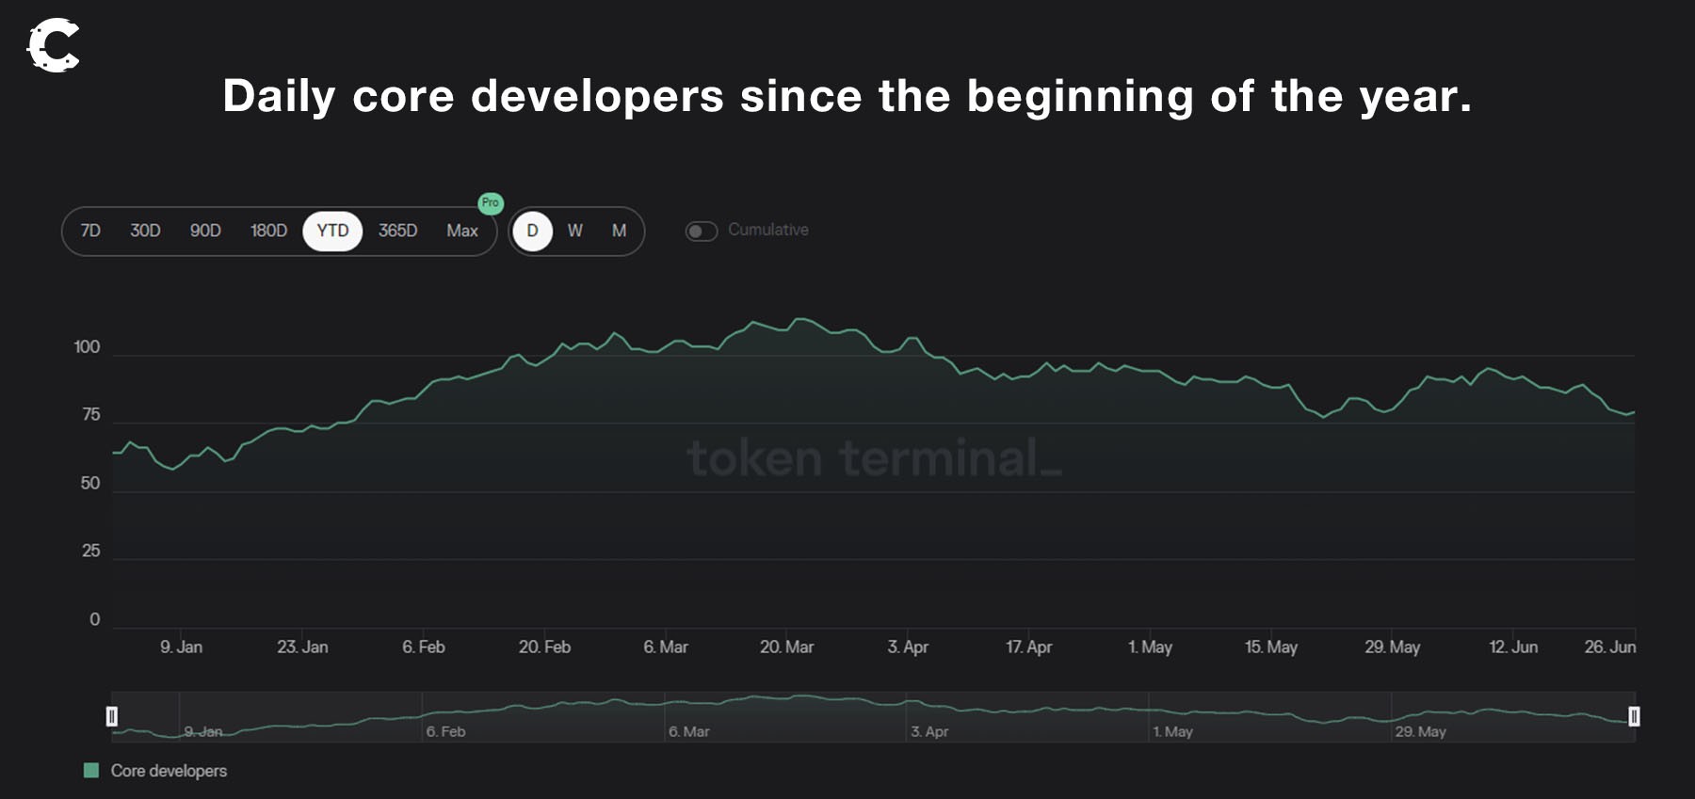Click the right range navigator handle

(x=1634, y=717)
